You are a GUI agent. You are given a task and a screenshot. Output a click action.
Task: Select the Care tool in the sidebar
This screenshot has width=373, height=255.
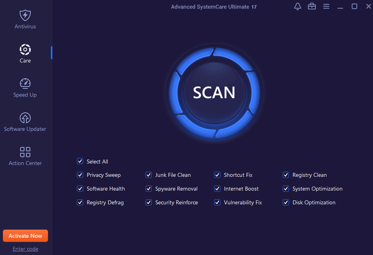25,53
